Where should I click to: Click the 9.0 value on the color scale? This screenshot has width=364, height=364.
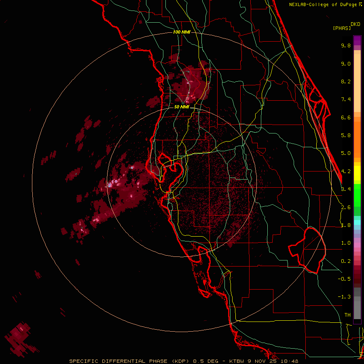[346, 63]
